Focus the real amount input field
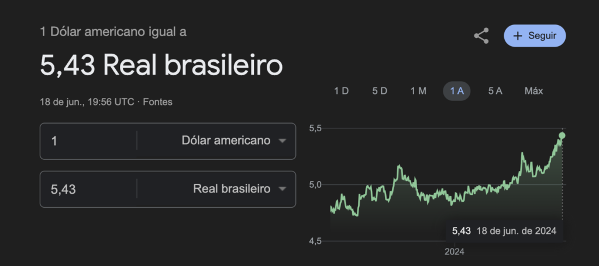The height and width of the screenshot is (266, 599). (x=88, y=189)
